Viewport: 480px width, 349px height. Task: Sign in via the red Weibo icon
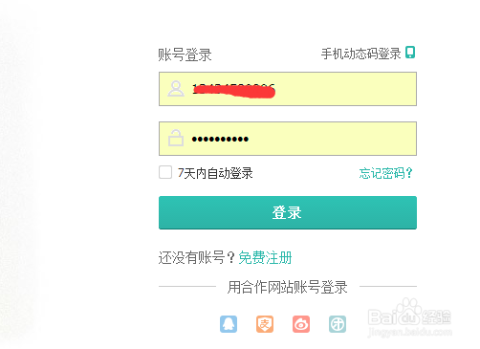point(301,324)
